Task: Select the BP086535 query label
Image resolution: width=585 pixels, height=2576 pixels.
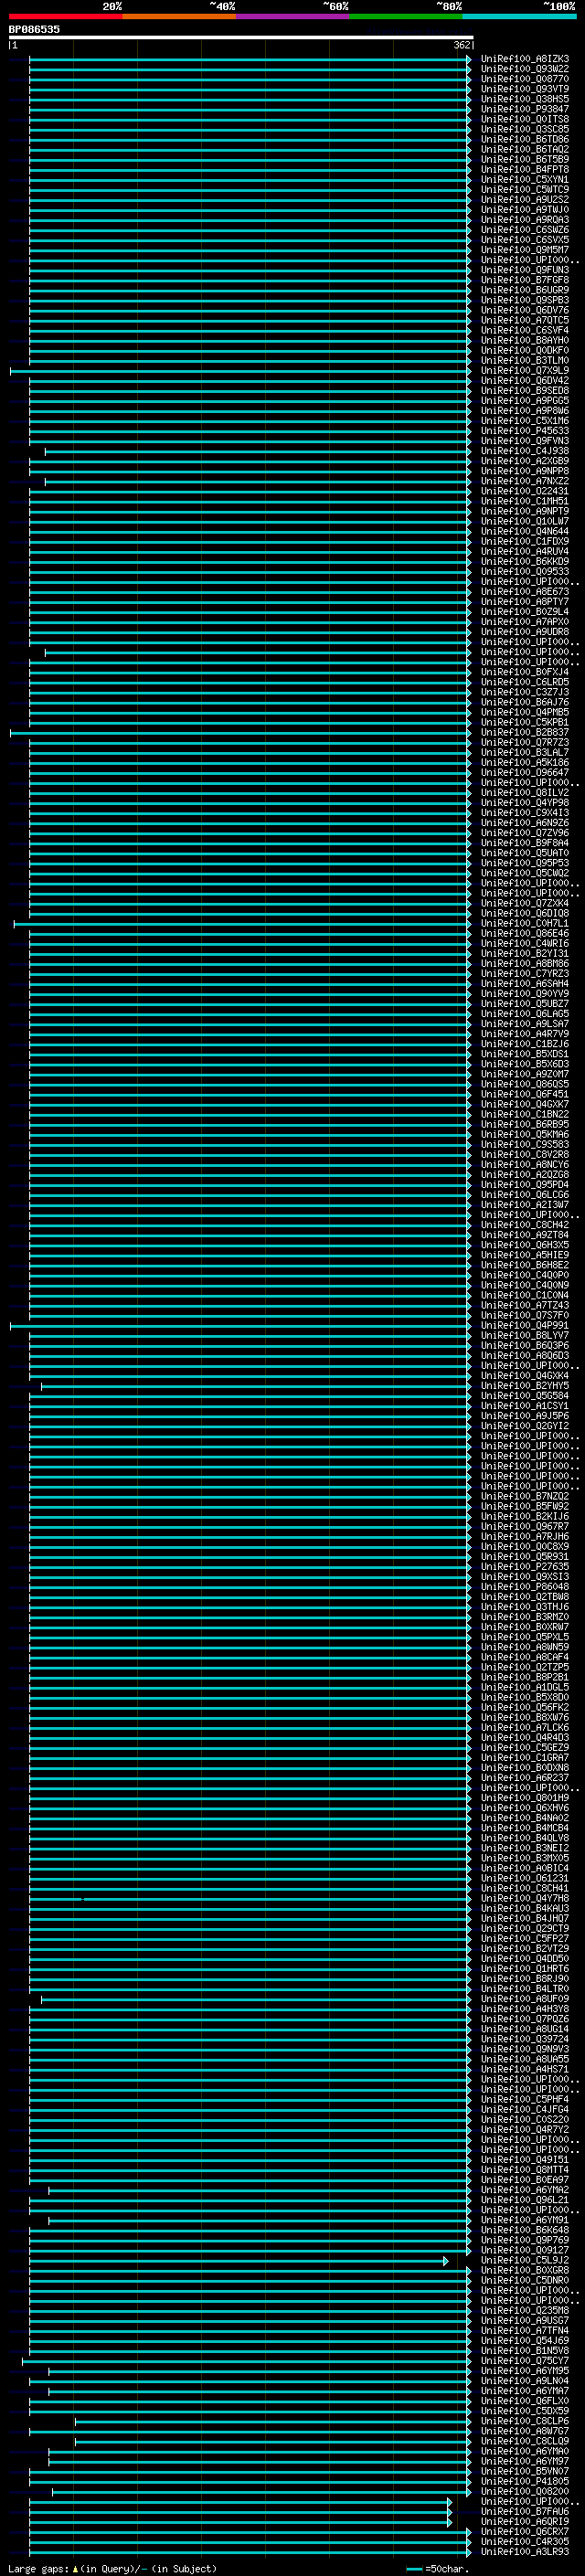Action: pos(34,30)
